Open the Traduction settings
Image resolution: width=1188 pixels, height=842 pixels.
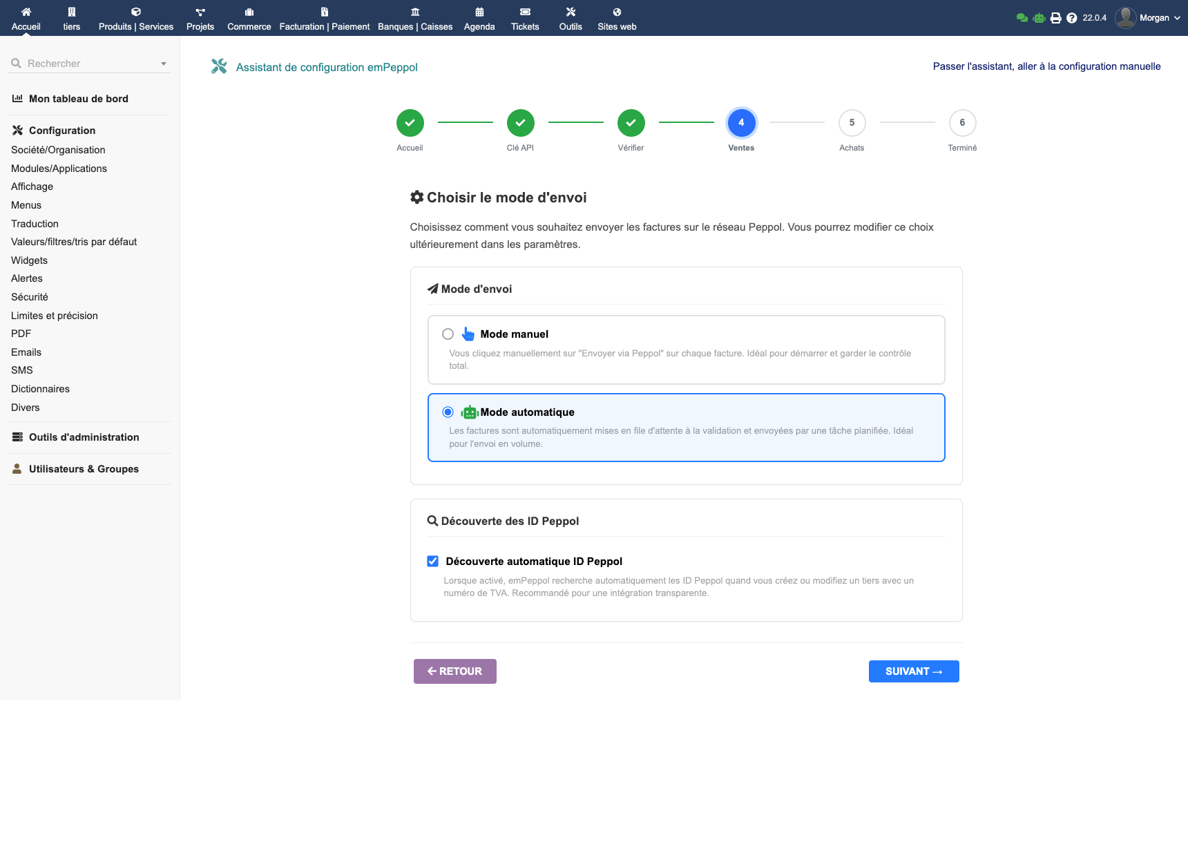[x=35, y=224]
